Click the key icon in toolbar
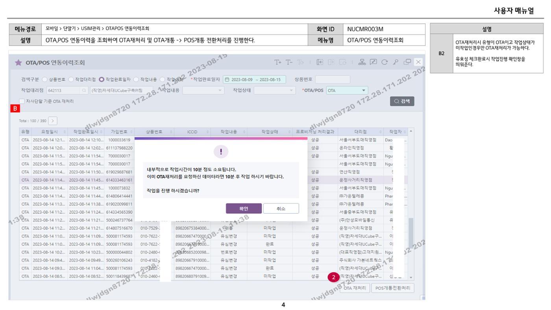 coord(396,62)
